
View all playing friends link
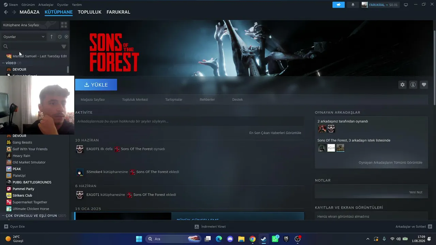point(390,163)
